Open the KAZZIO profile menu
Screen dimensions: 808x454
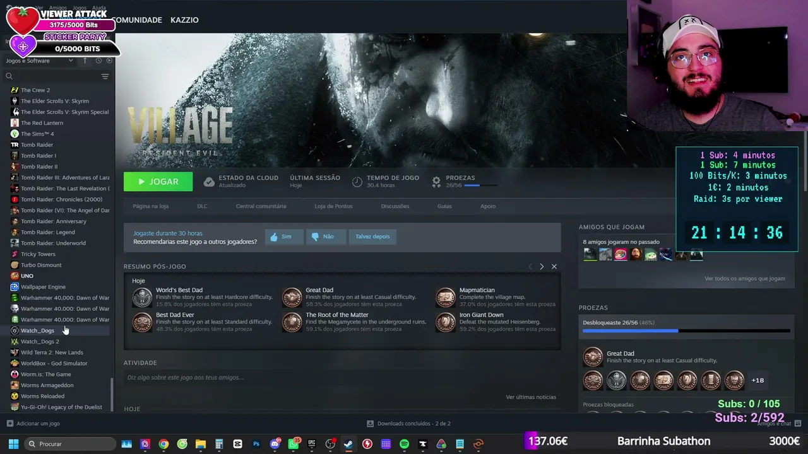[x=184, y=20]
